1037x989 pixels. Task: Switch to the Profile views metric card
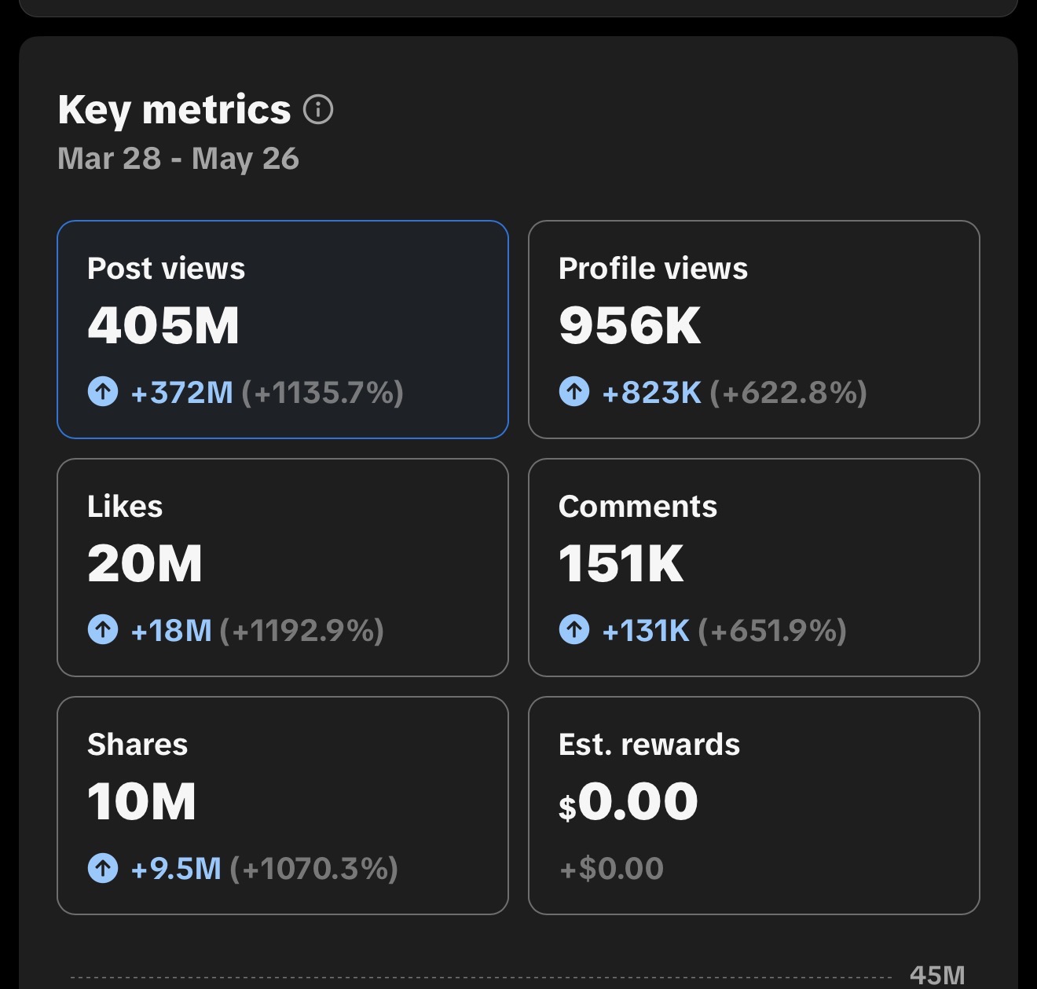pyautogui.click(x=754, y=329)
